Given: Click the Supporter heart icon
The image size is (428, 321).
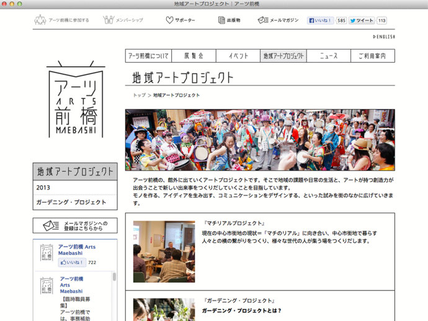Looking at the screenshot, I should coord(169,20).
